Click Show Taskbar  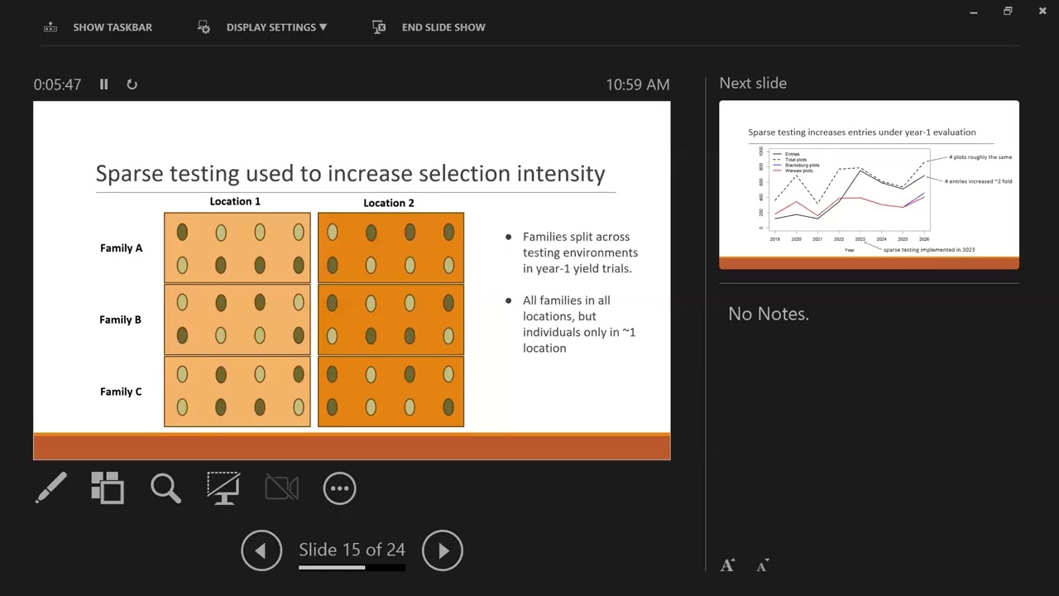pos(98,27)
